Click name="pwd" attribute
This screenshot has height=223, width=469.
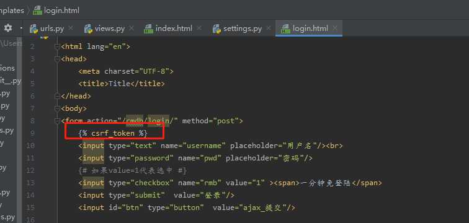point(200,158)
